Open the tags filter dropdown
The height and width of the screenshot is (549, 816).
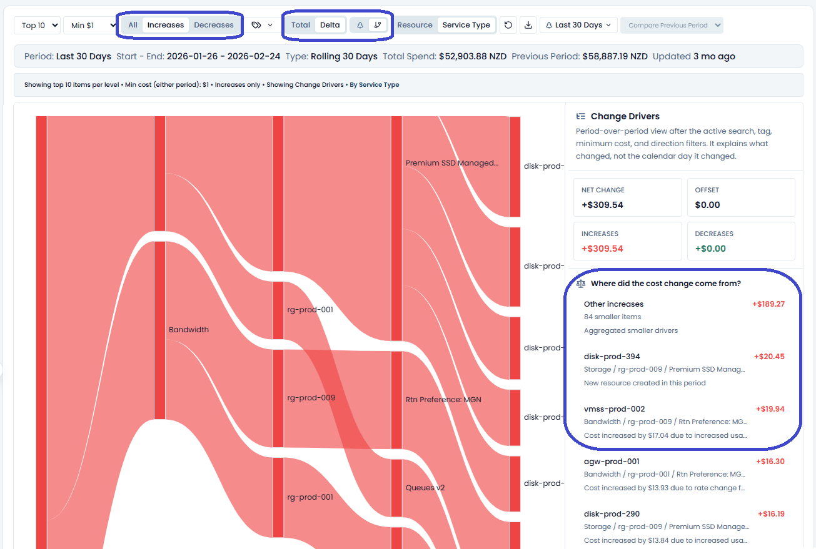point(262,25)
